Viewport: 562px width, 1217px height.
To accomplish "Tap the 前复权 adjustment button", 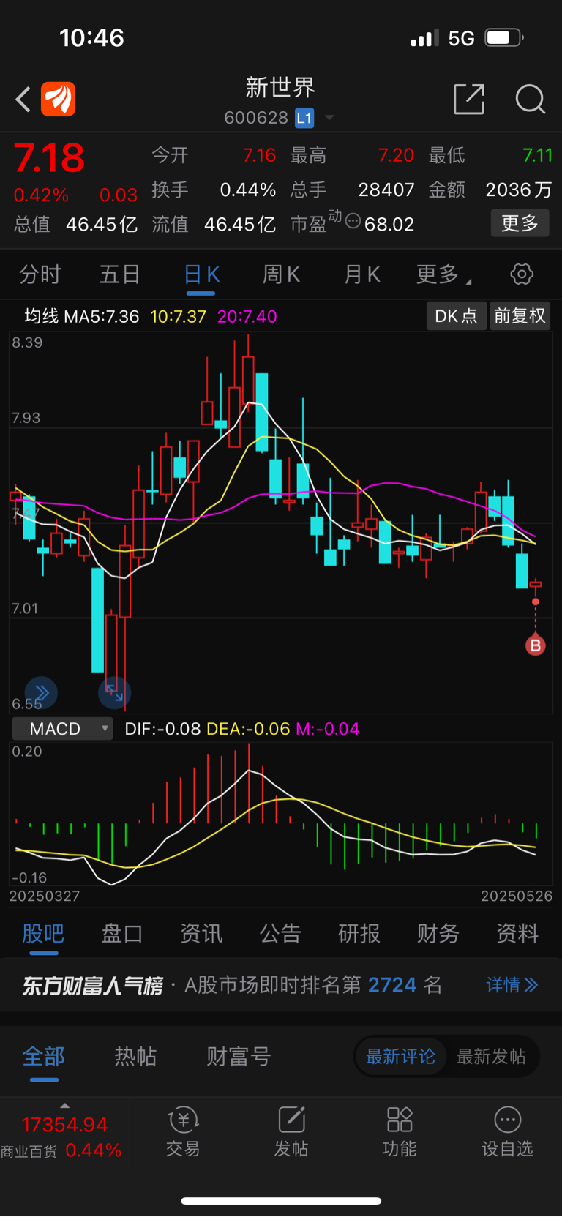I will click(520, 316).
